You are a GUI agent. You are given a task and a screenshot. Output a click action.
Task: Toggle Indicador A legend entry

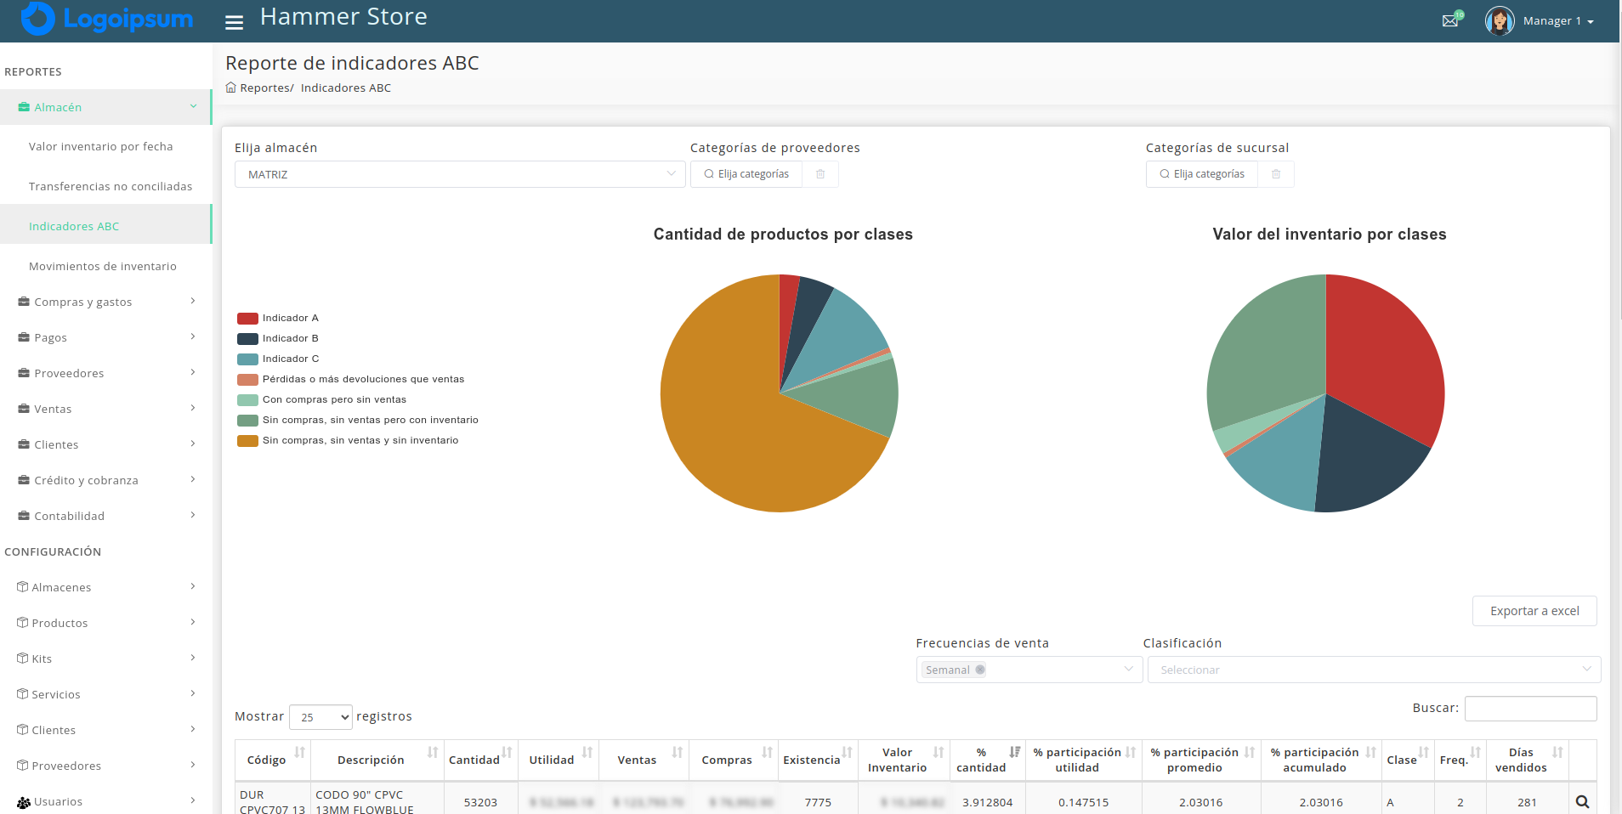coord(278,318)
